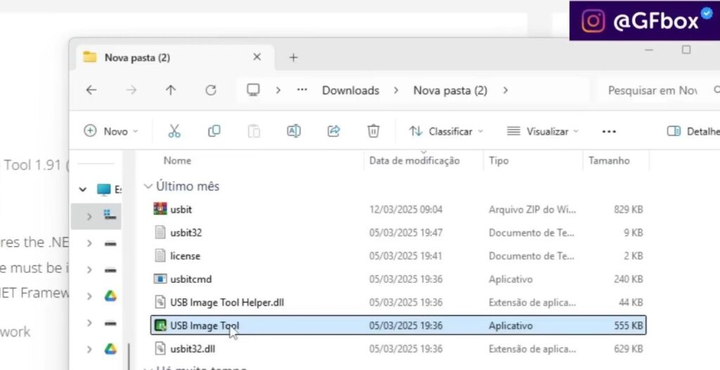The height and width of the screenshot is (370, 720).
Task: Sort by Data de modificação column header
Action: (x=414, y=160)
